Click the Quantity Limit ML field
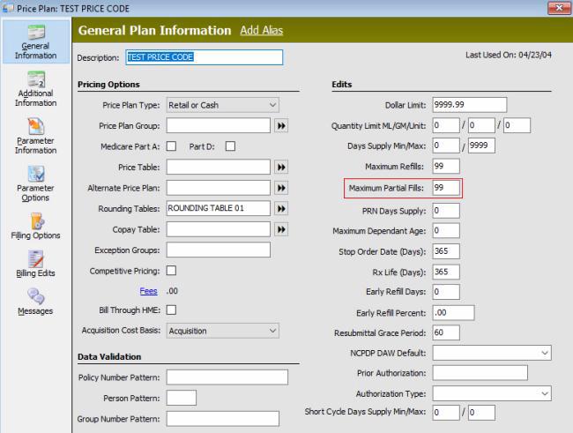573x433 pixels. [x=446, y=125]
